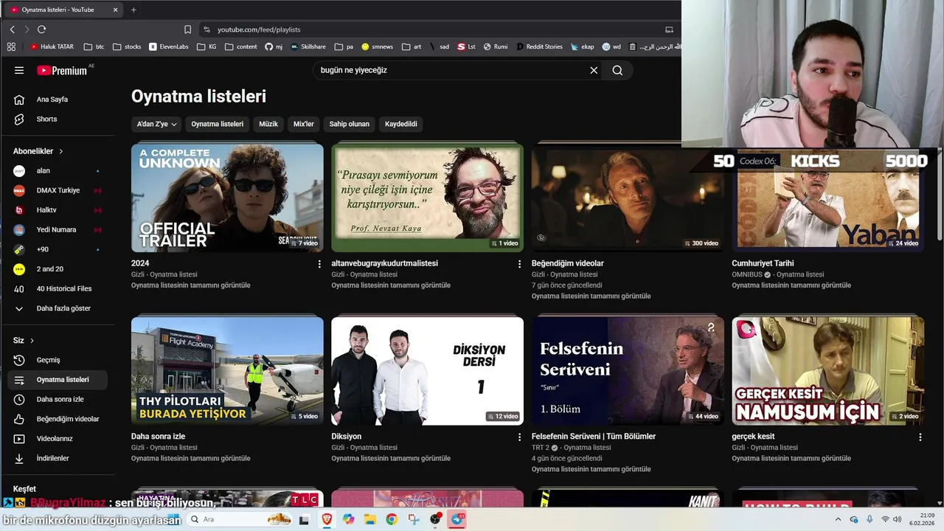Open the volume icon in system tray
Image resolution: width=944 pixels, height=531 pixels.
point(898,519)
